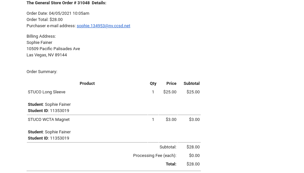The image size is (304, 173).
Task: Click the Subtotal column header
Action: (x=192, y=84)
